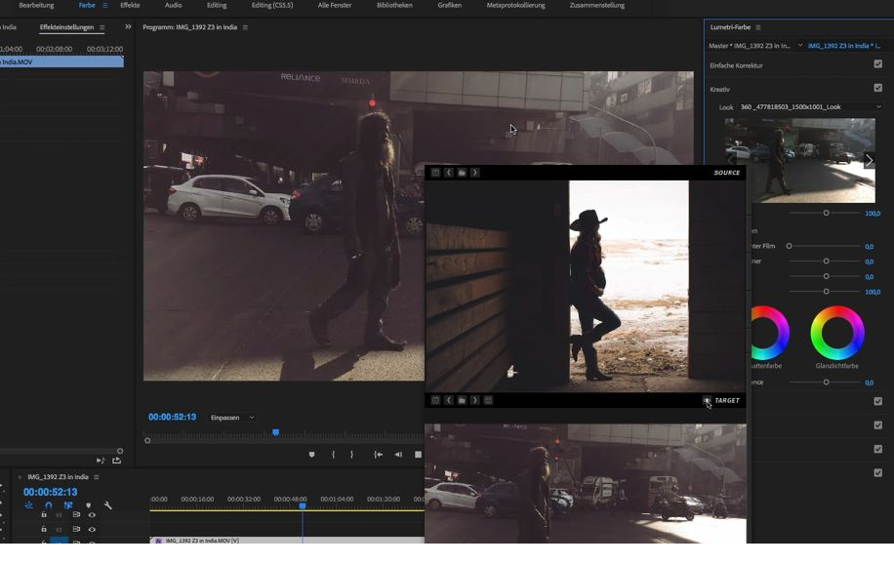
Task: Open the Lumetri-Farbe panel menu
Action: point(757,27)
